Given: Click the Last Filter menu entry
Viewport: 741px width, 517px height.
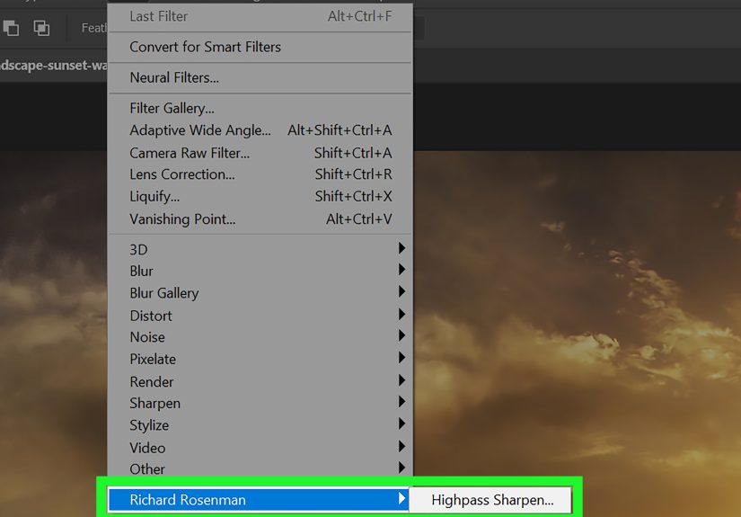Looking at the screenshot, I should (x=260, y=16).
